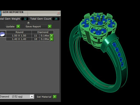This screenshot has width=140, height=105.
Task: Click the 0.19tw weight cell
Action: pyautogui.click(x=45, y=39)
